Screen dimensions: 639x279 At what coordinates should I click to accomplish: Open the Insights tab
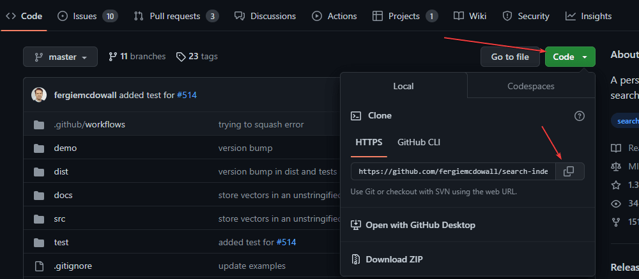click(589, 17)
